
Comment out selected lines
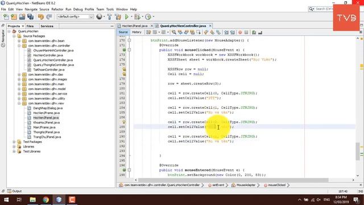254,32
